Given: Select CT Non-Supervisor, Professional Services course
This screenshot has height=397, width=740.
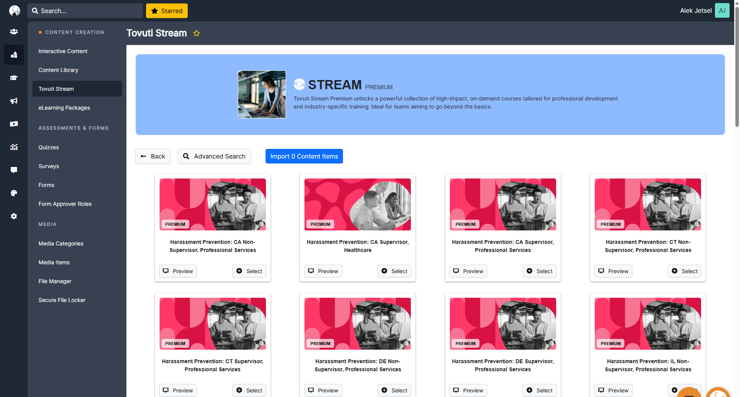Looking at the screenshot, I should [x=684, y=271].
